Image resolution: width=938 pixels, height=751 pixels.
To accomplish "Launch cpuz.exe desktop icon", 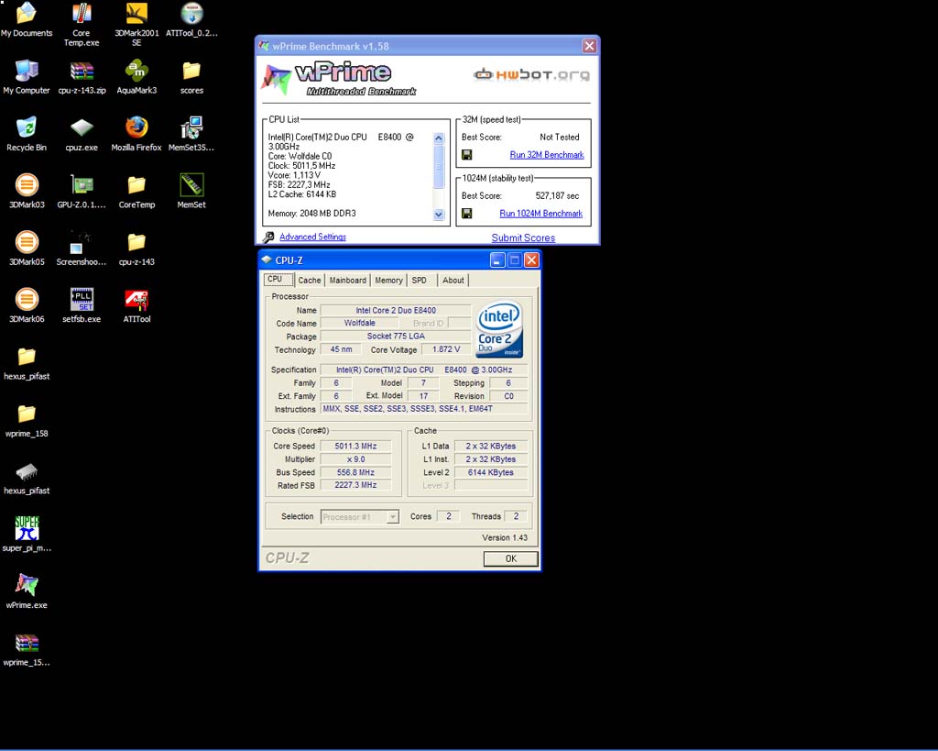I will coord(82,134).
